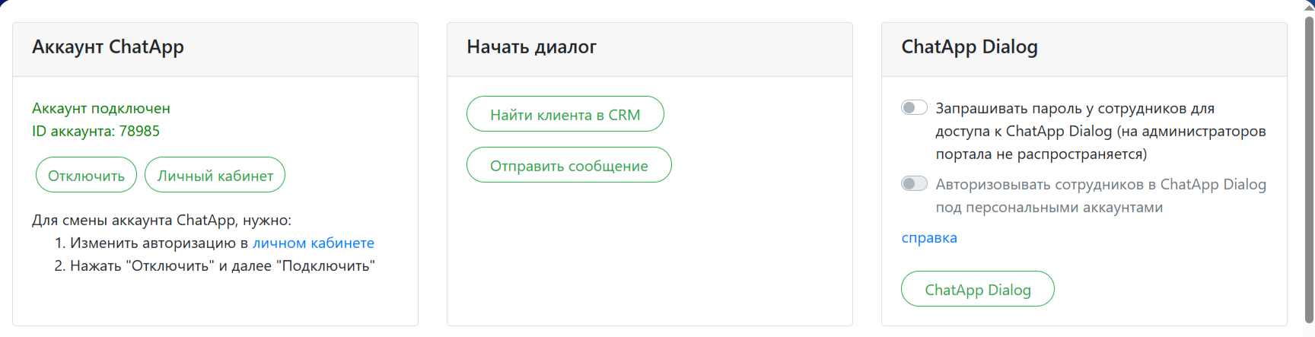Click the ChatApp Dialog panel title heading
The height and width of the screenshot is (337, 1315).
969,47
